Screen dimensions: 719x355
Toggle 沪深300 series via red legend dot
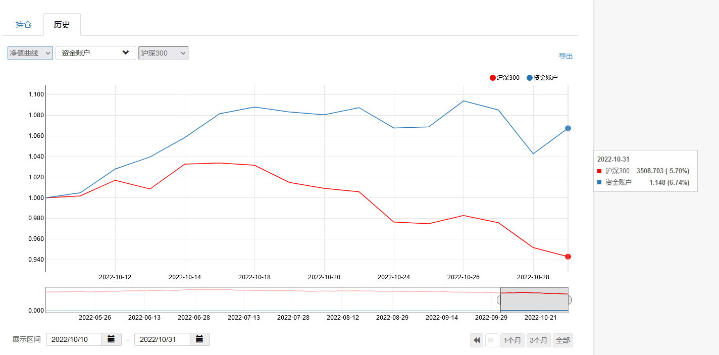(x=493, y=78)
